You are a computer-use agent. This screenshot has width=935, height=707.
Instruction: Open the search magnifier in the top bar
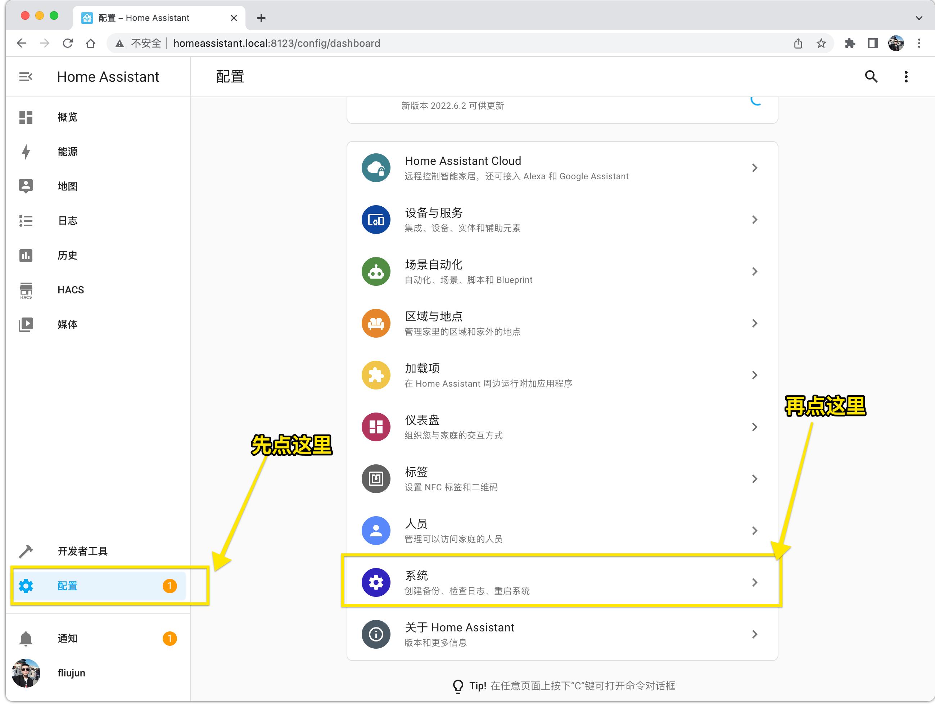pyautogui.click(x=871, y=77)
